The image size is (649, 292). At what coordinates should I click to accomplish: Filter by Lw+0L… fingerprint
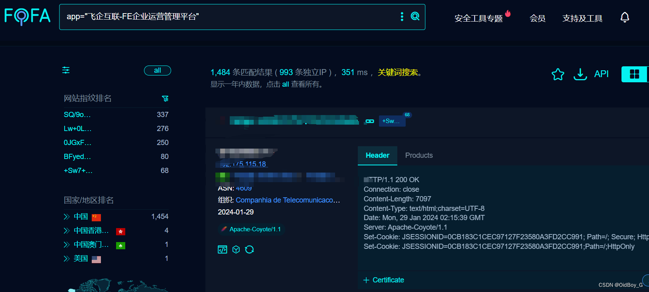tap(78, 129)
